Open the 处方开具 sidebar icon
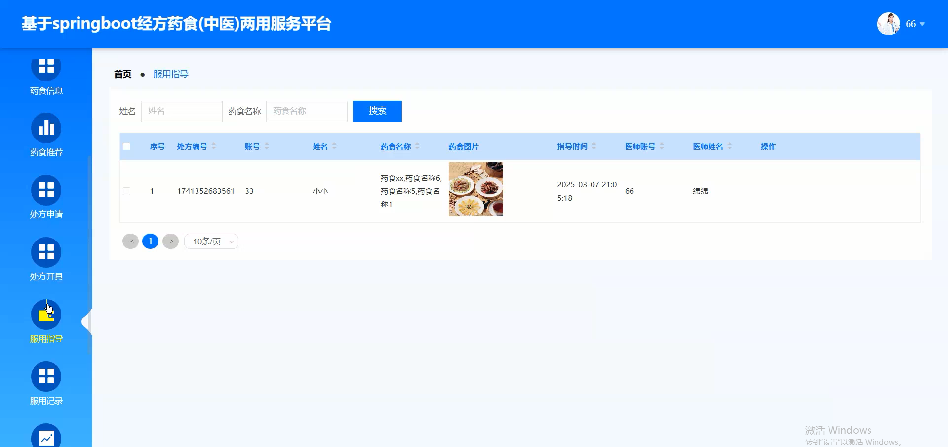This screenshot has height=447, width=948. click(x=46, y=252)
